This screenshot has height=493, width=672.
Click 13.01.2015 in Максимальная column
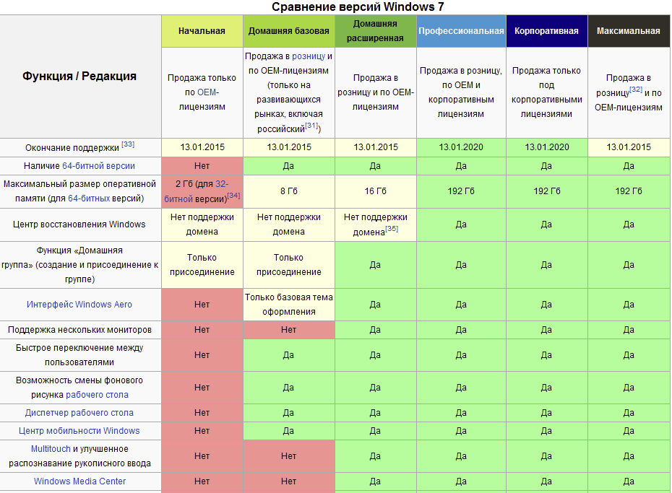(629, 147)
